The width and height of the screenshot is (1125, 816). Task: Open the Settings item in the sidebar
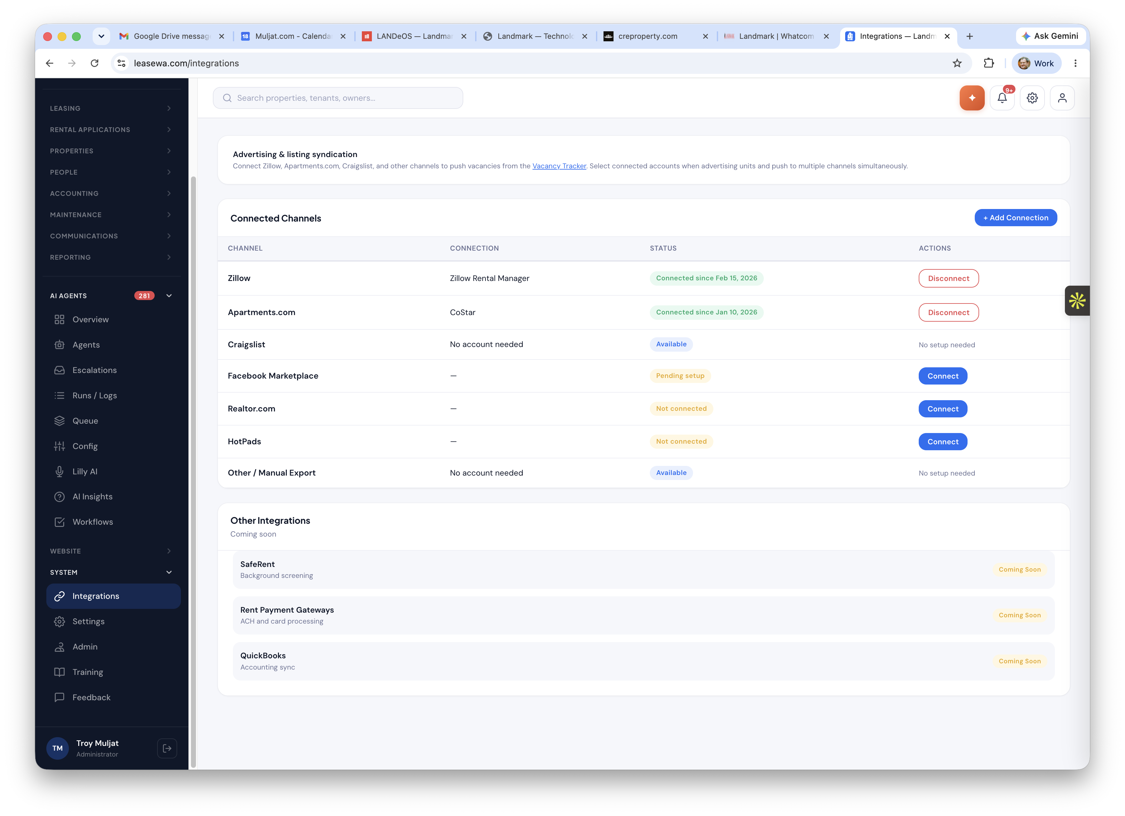[113, 621]
